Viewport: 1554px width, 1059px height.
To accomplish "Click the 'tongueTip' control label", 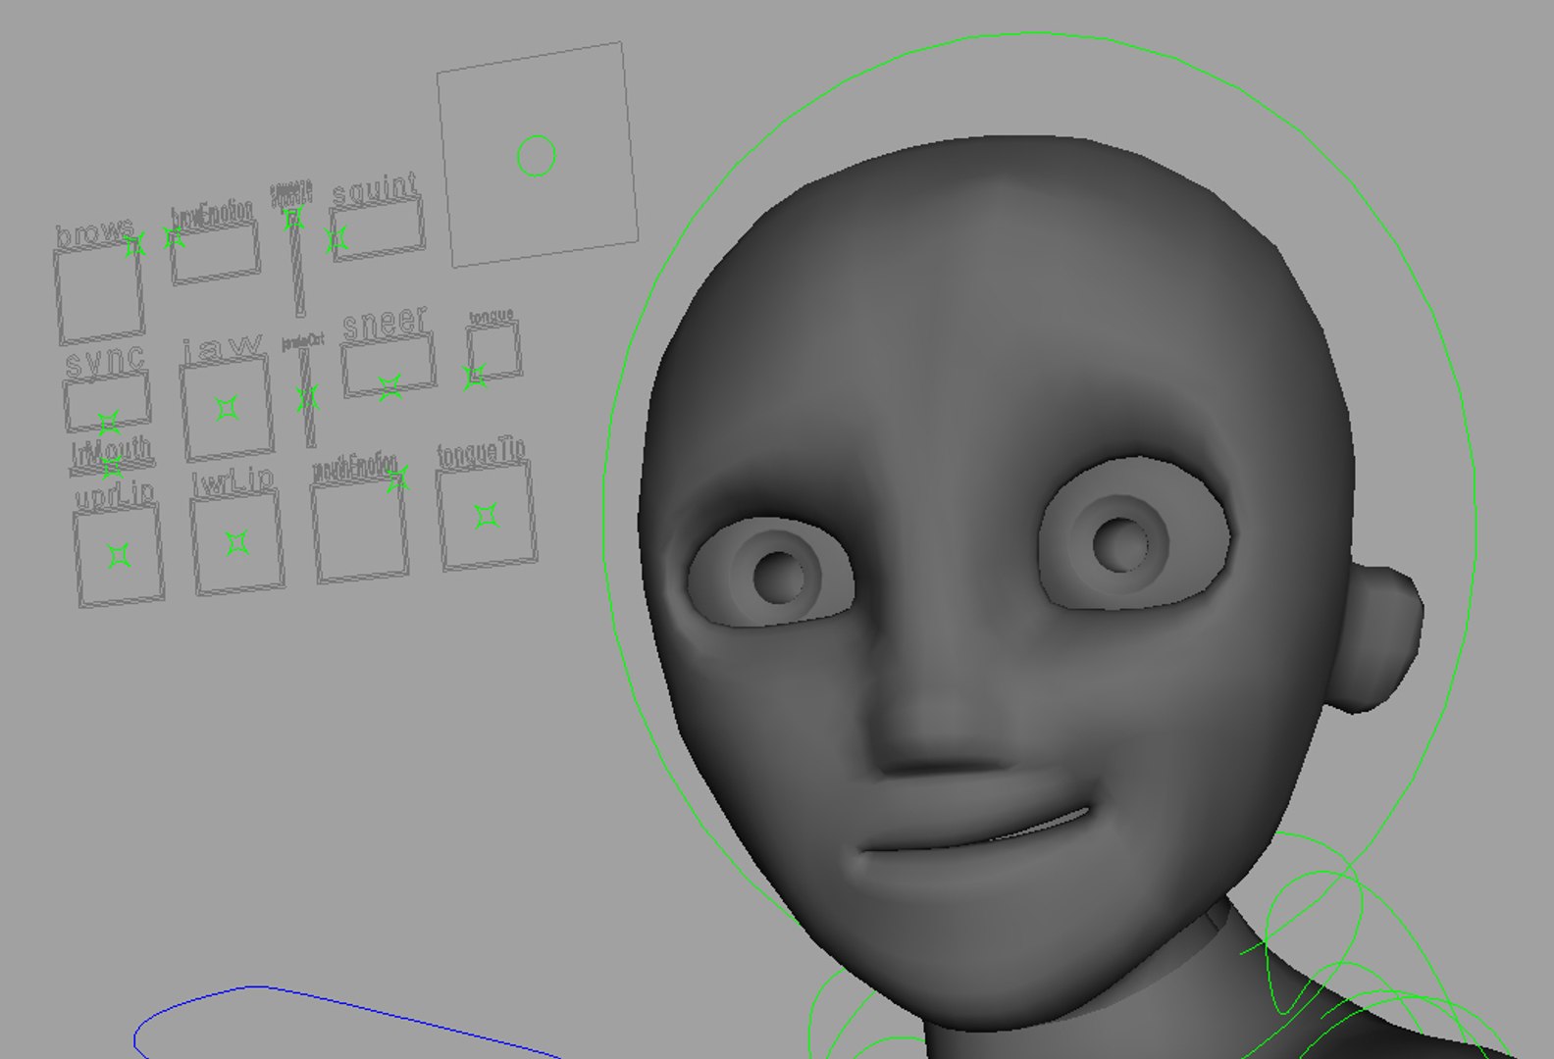I will [482, 453].
